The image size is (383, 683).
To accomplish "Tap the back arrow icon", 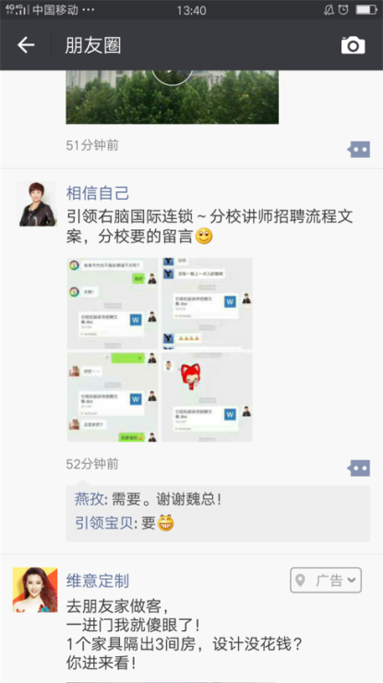I will [x=26, y=45].
